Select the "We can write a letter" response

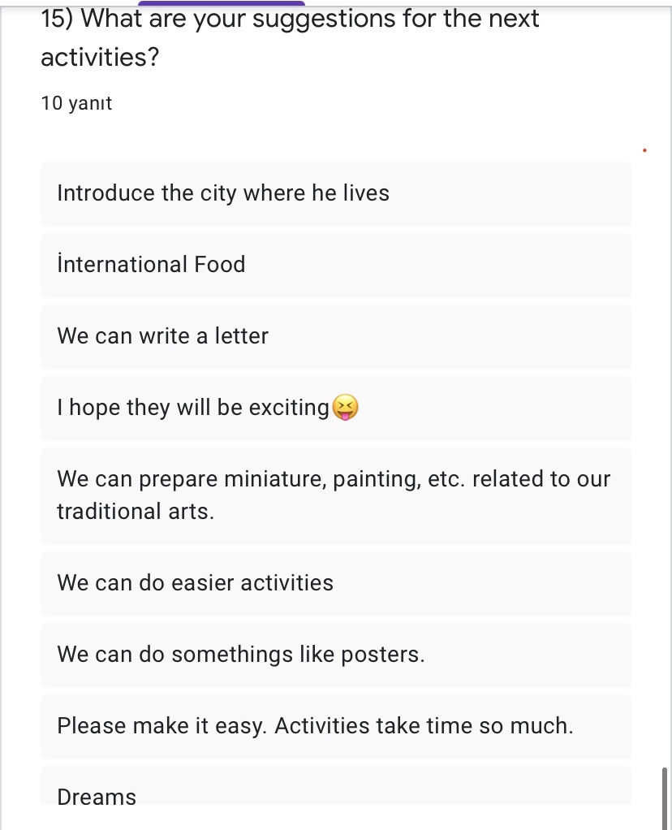tap(162, 336)
